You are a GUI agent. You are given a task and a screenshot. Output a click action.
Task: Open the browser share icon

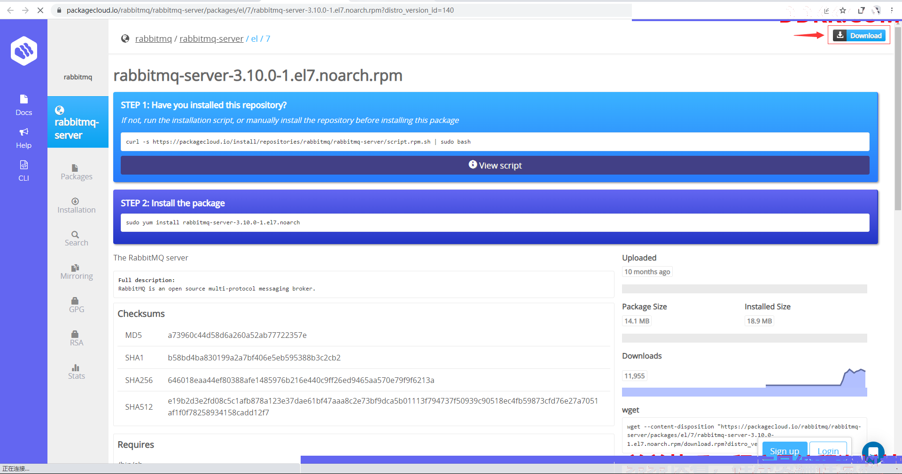(x=826, y=10)
